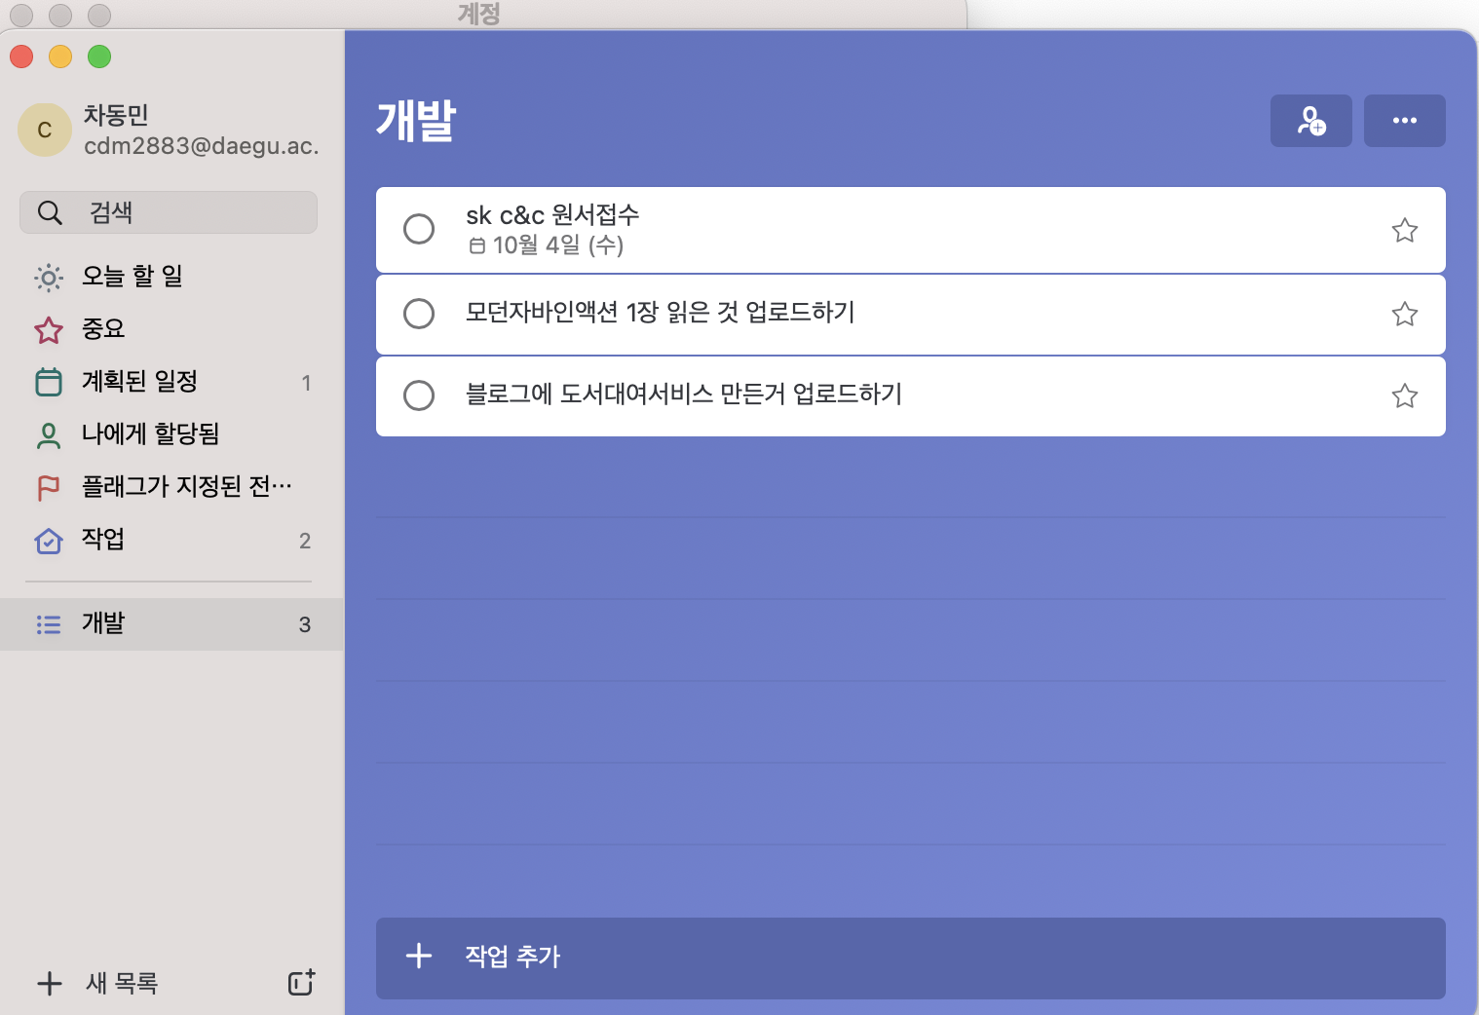Open the list options ellipsis button
1479x1015 pixels.
[x=1404, y=121]
